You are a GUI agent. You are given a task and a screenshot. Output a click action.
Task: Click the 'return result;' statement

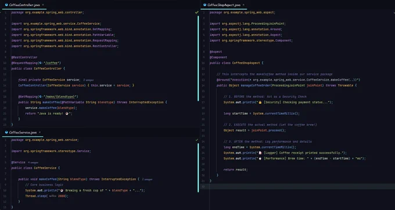(x=235, y=170)
